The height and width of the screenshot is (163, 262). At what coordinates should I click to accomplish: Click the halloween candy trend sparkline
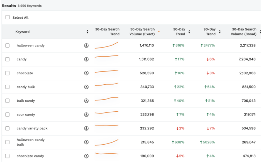[106, 45]
